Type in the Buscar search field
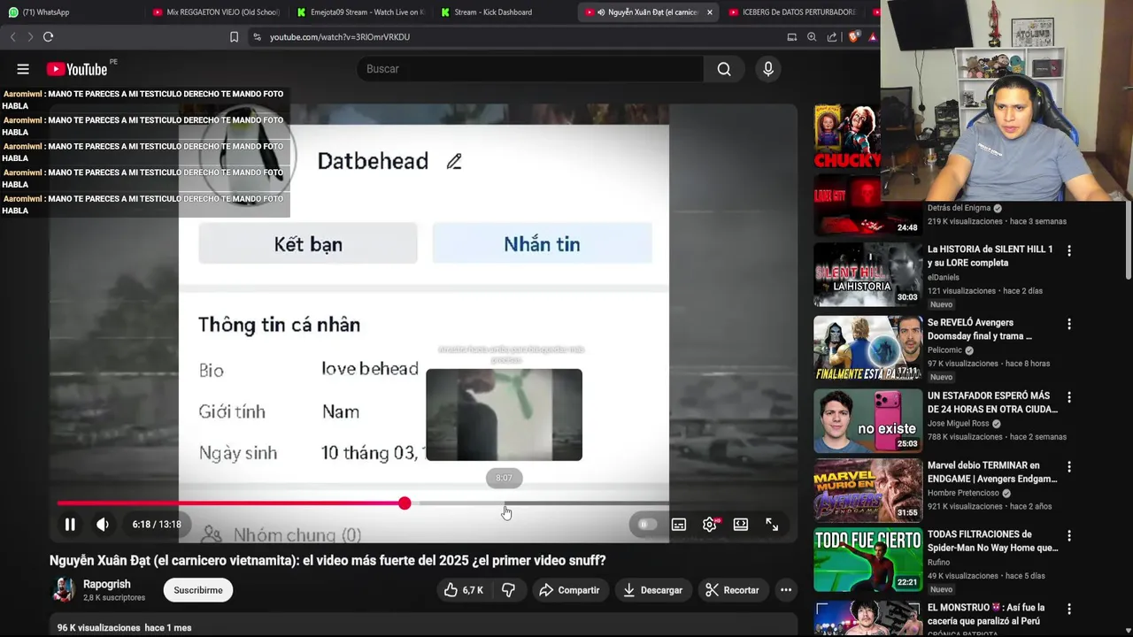1133x637 pixels. tap(531, 69)
